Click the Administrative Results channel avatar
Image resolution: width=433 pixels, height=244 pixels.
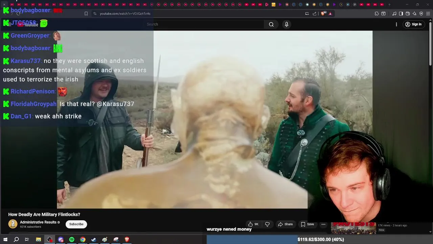(13, 224)
